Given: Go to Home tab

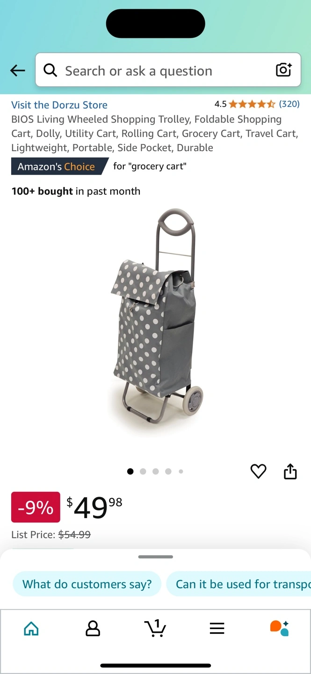Looking at the screenshot, I should pos(31,628).
